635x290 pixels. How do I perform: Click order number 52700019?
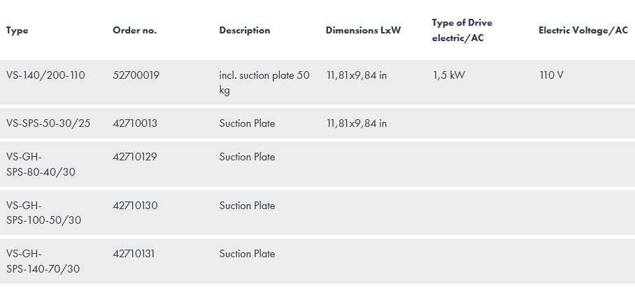tap(136, 75)
